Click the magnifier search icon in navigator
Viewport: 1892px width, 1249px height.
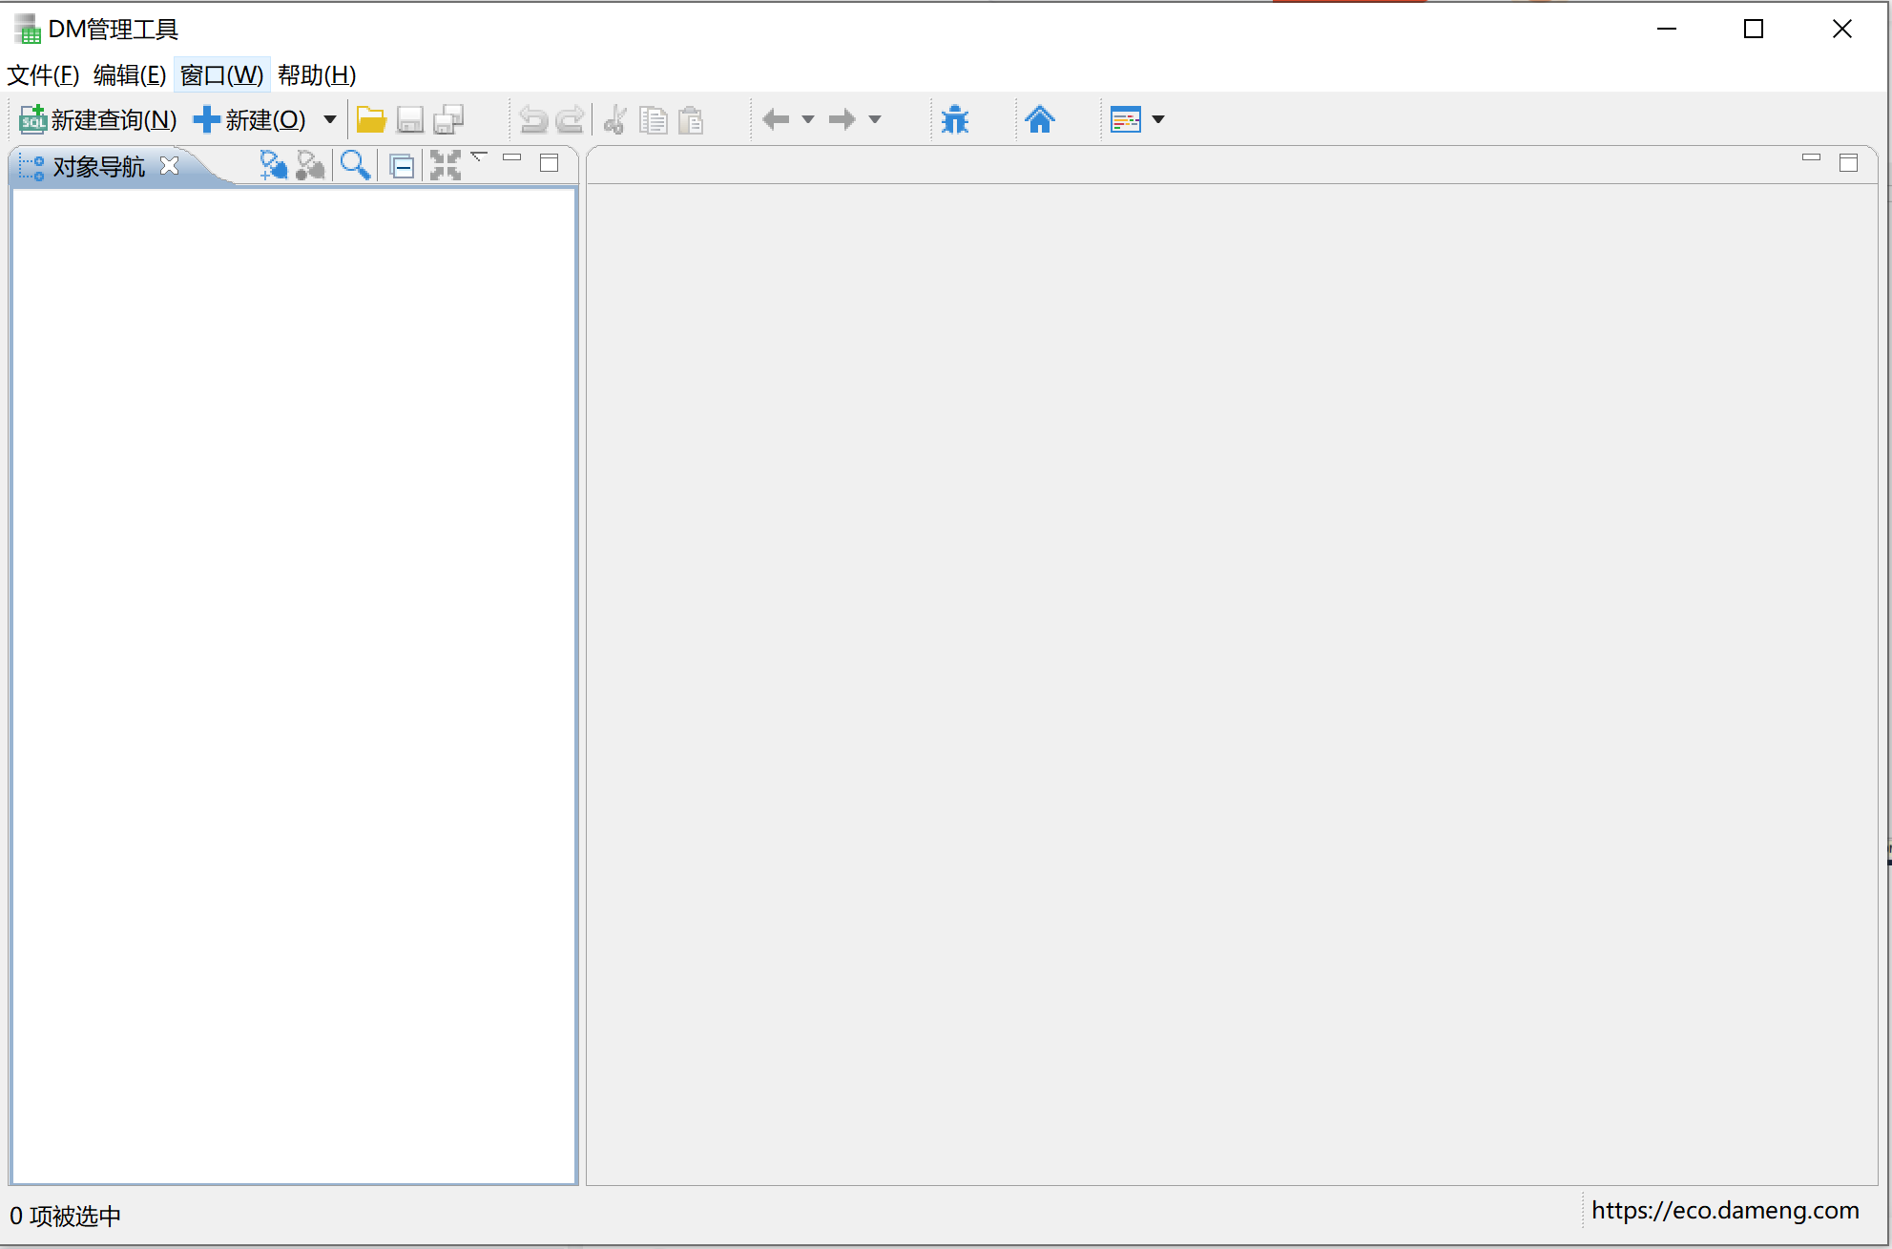pyautogui.click(x=355, y=166)
